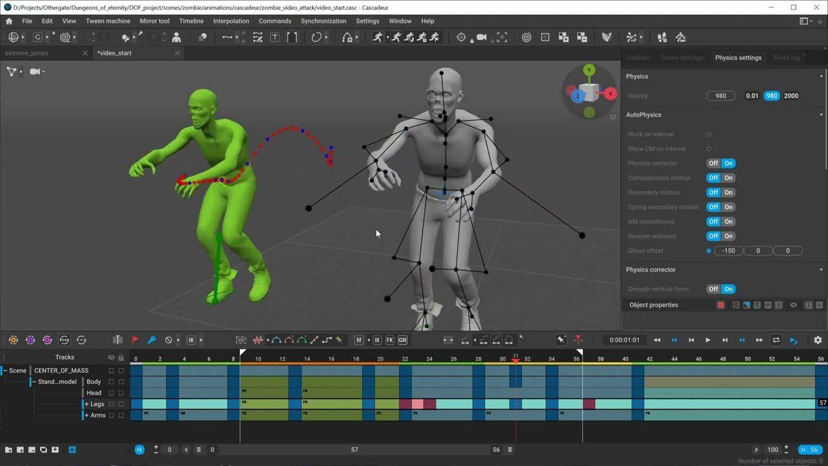Click the character silhouette icon in the toolbar
Screen dimensions: 828x466
click(176, 38)
